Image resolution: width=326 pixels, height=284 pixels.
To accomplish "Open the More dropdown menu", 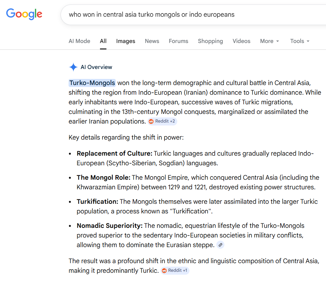I will click(270, 41).
